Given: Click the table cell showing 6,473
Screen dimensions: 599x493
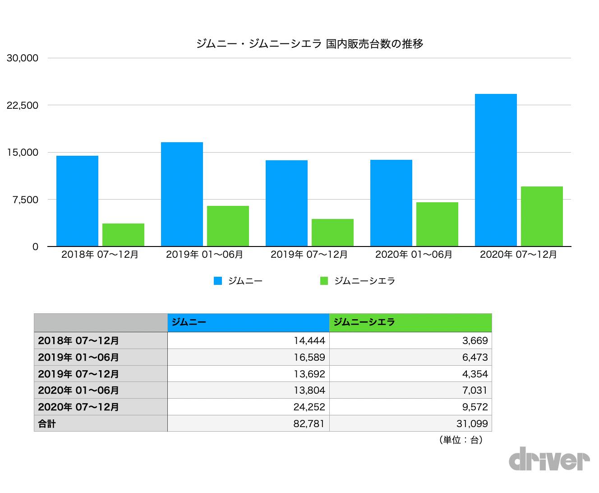Looking at the screenshot, I should click(x=410, y=357).
